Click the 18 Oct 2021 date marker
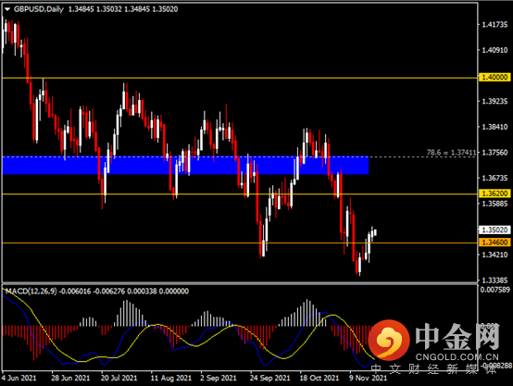Image resolution: width=513 pixels, height=386 pixels. [319, 379]
